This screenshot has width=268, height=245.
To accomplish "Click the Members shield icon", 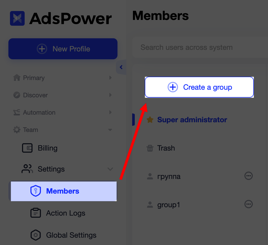I will coord(35,191).
